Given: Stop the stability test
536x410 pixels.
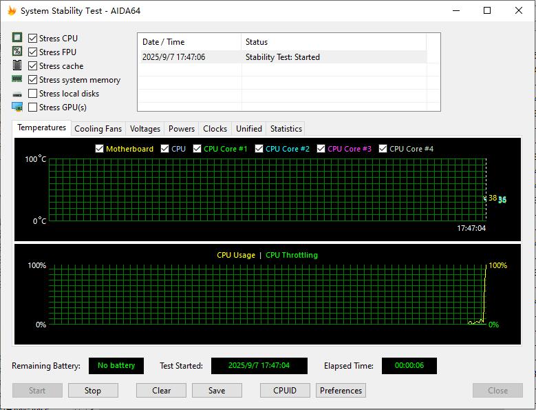Looking at the screenshot, I should point(93,391).
